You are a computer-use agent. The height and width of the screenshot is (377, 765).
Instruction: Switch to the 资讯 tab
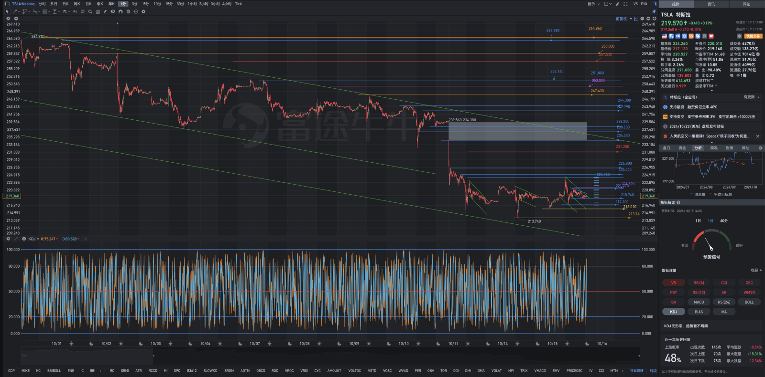[x=711, y=4]
